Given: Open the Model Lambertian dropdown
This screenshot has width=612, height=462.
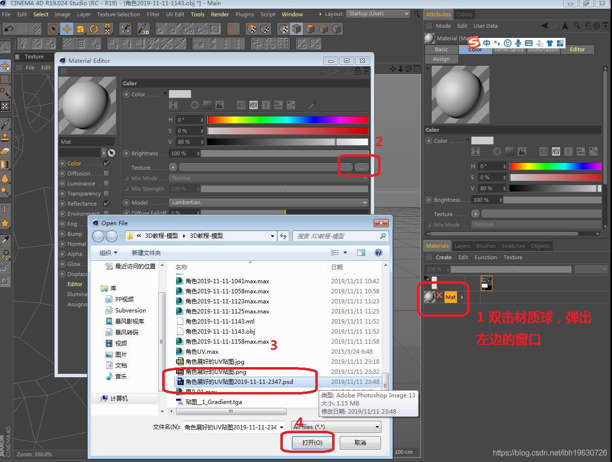Looking at the screenshot, I should pos(269,202).
